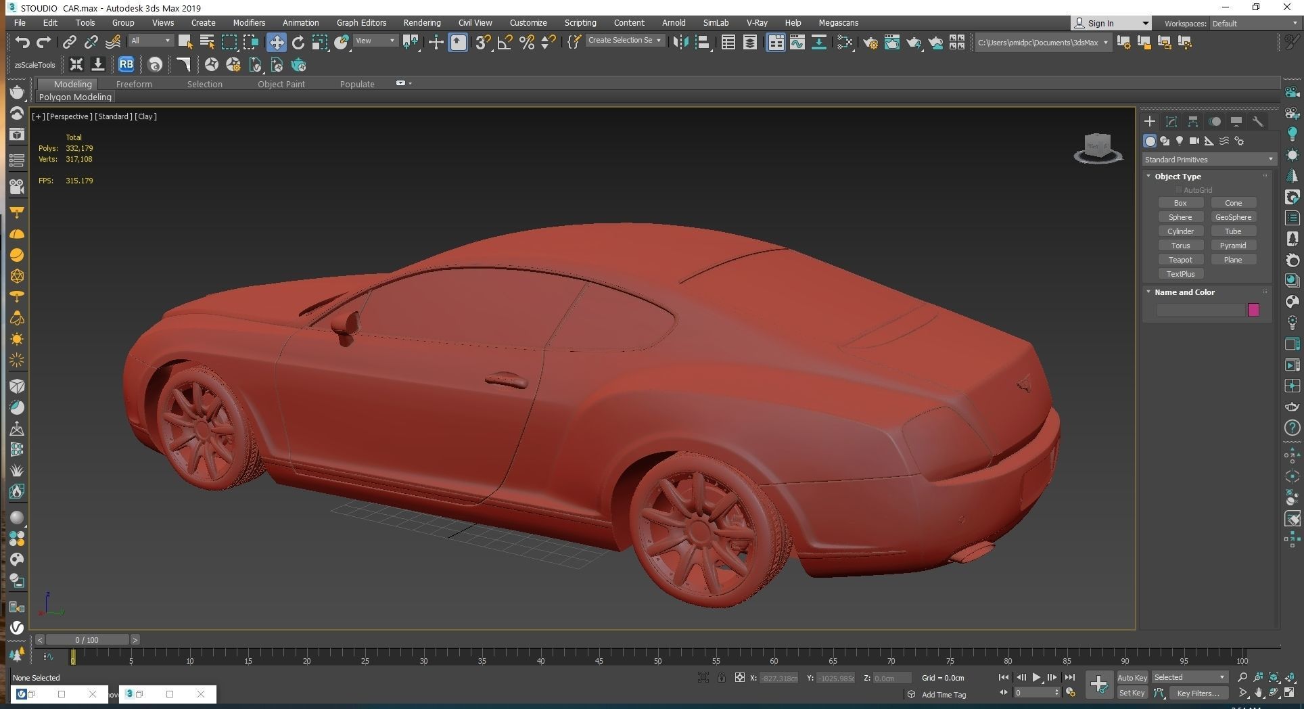Screen dimensions: 1304x709
Task: Go to the End frame button
Action: tap(1069, 677)
